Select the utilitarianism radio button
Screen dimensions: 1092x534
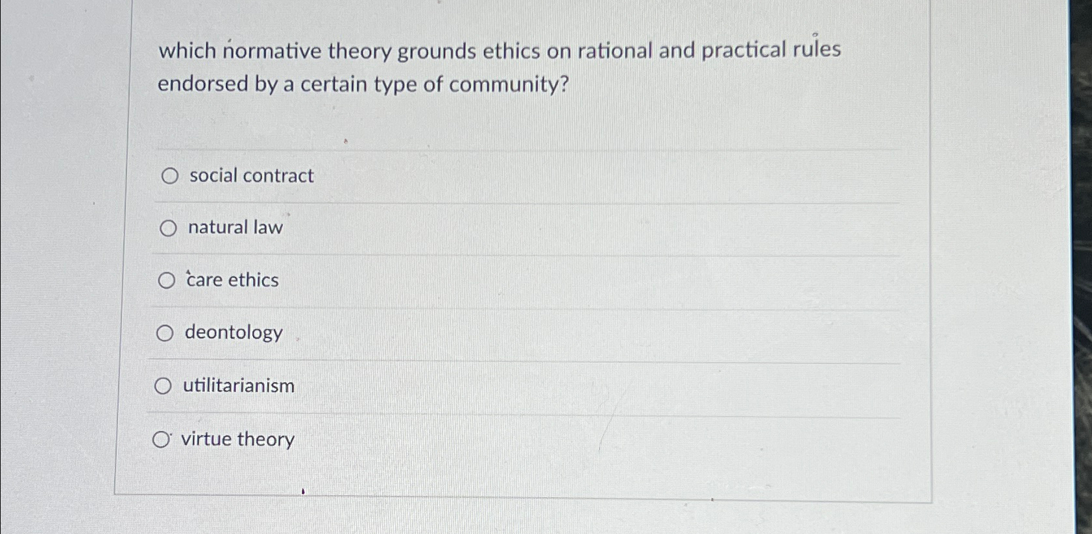164,385
